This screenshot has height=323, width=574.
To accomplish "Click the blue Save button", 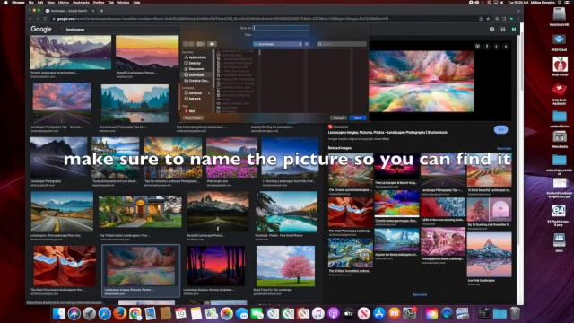I will 358,118.
